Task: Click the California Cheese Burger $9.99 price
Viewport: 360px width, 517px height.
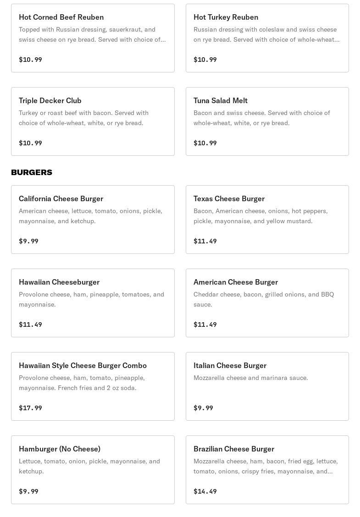Action: (x=28, y=241)
